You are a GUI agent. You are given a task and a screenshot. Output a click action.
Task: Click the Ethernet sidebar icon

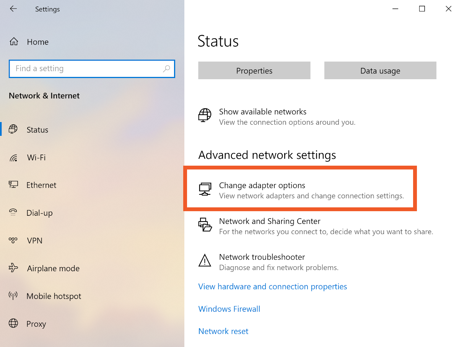click(x=14, y=185)
